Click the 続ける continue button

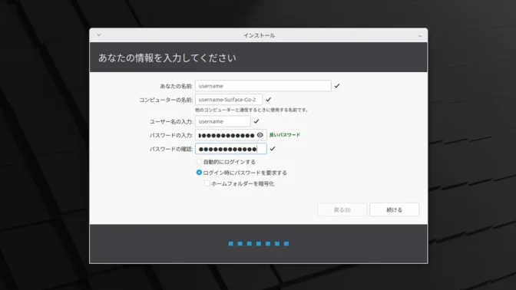[394, 209]
